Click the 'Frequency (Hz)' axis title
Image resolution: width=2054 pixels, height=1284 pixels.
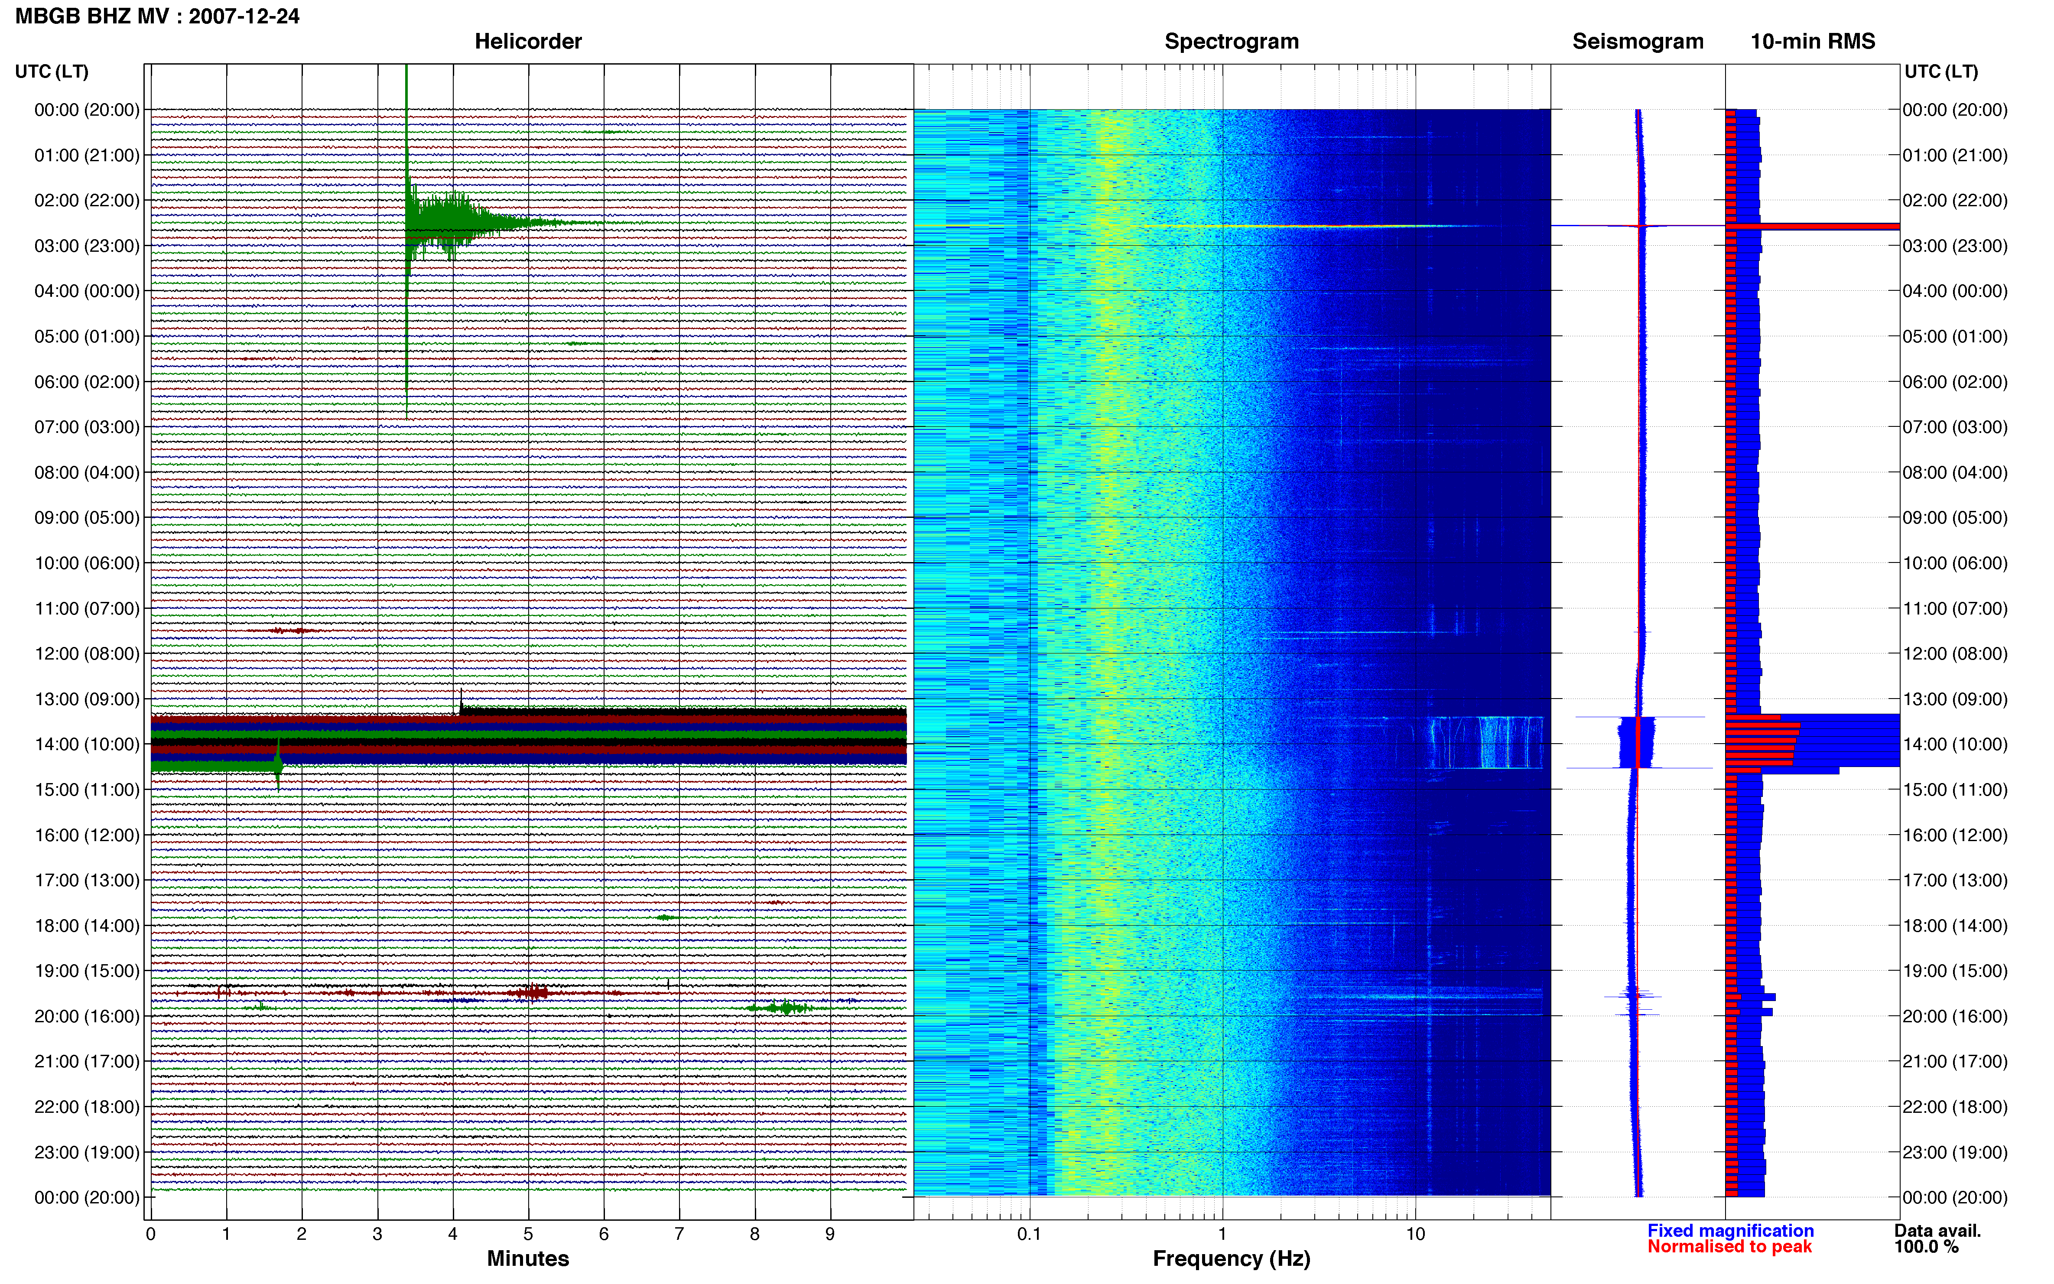pyautogui.click(x=1231, y=1258)
